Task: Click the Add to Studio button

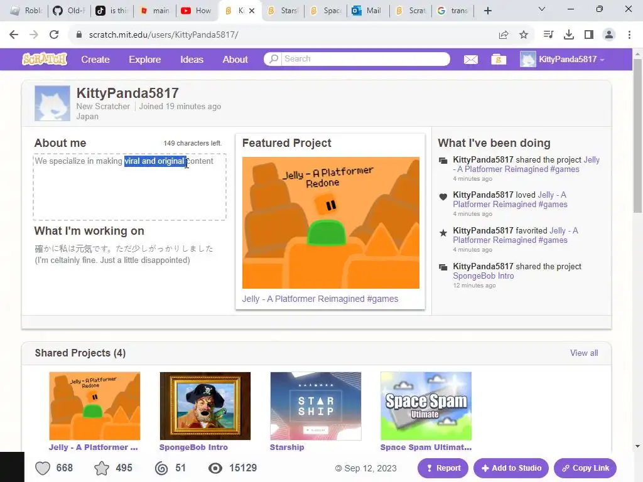Action: coord(511,468)
